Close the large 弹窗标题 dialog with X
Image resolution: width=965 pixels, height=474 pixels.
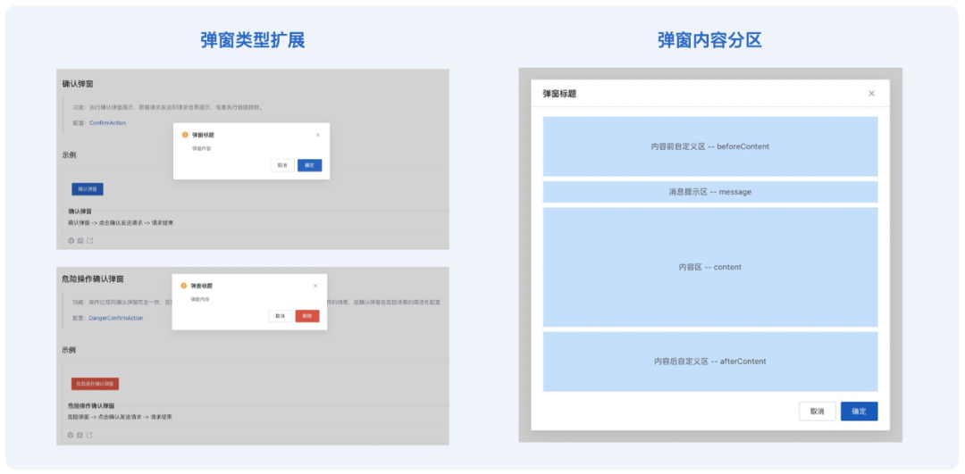pyautogui.click(x=871, y=94)
